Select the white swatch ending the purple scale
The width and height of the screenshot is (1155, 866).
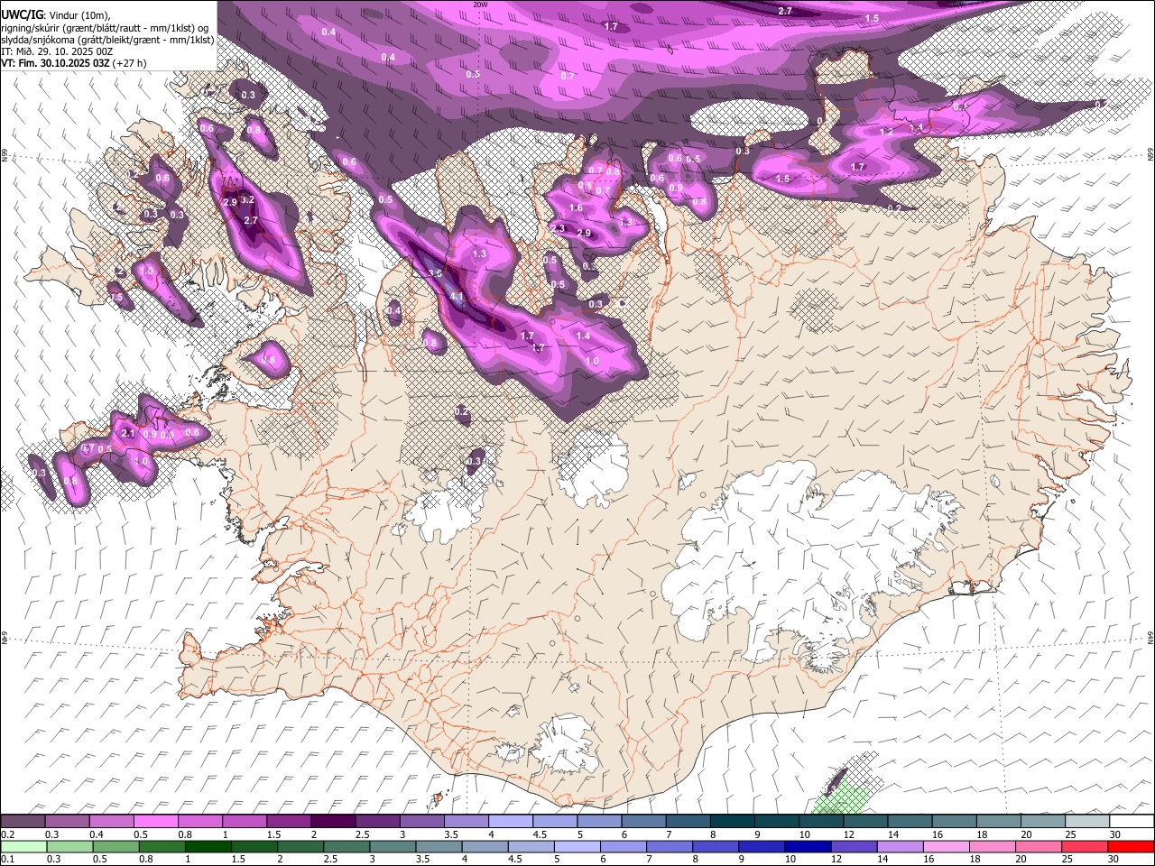click(x=1132, y=822)
